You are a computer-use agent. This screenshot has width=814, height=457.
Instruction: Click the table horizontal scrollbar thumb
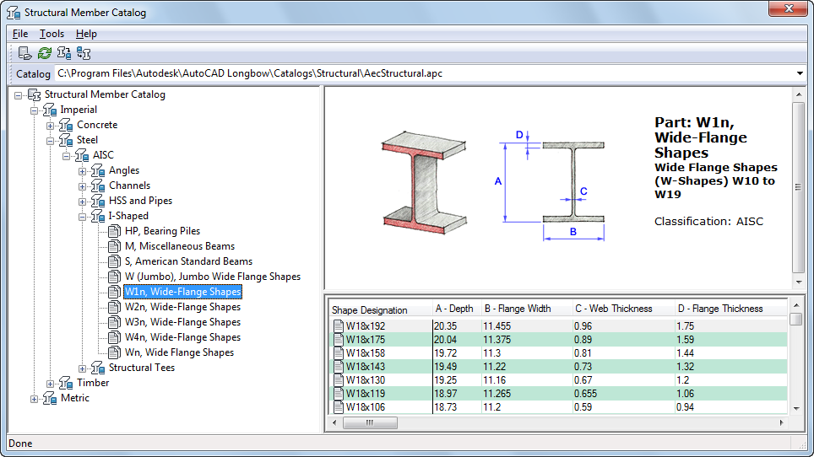370,422
